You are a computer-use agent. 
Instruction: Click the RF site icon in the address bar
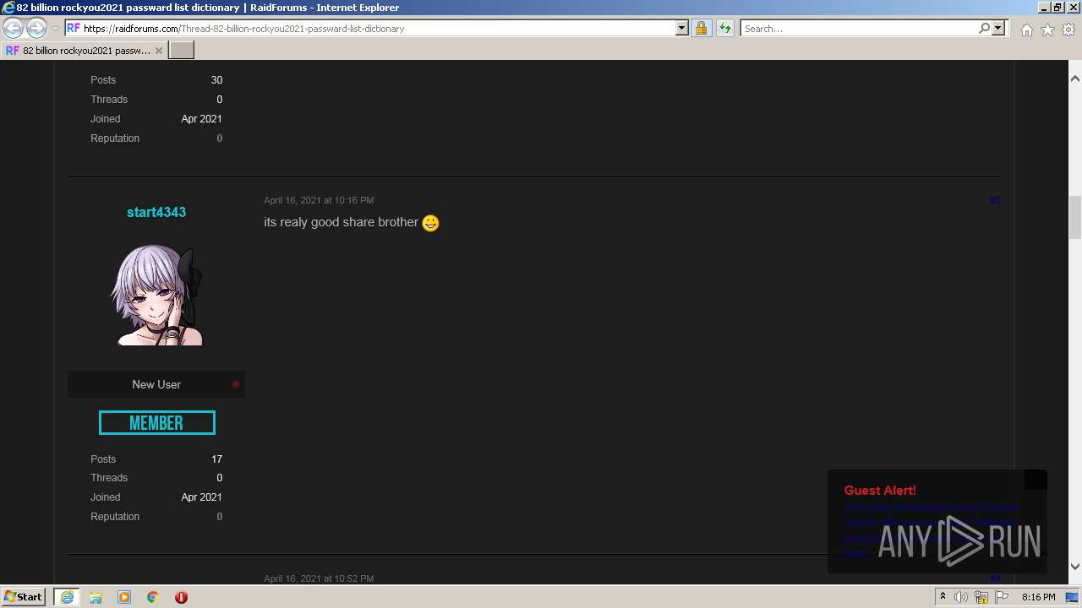tap(74, 28)
